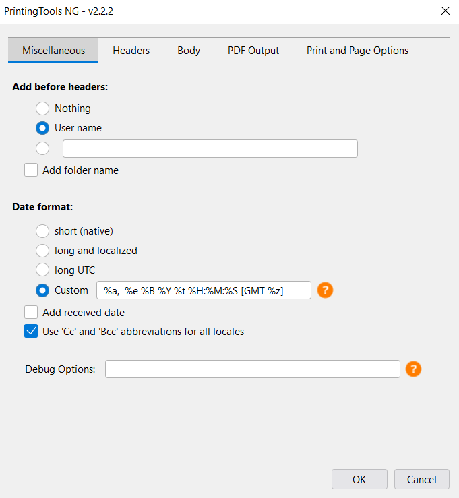Click into the custom date format field
Image resolution: width=459 pixels, height=498 pixels.
tap(204, 290)
